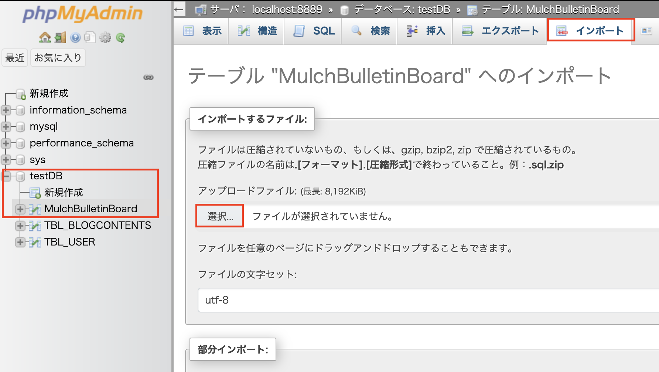Click the server icon in the breadcrumb

pos(201,9)
